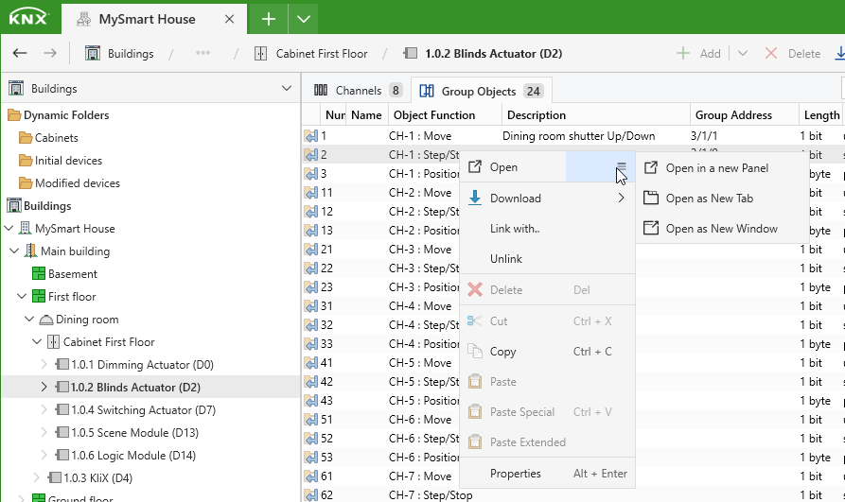Click the group object 11 row icon
Screen dimensions: 845x502
click(311, 193)
